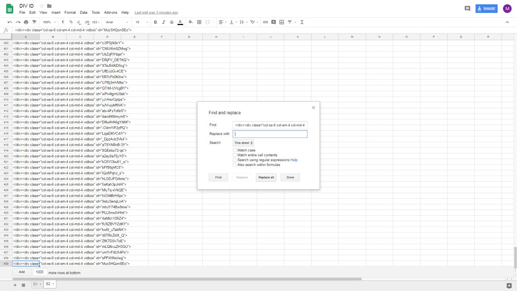This screenshot has height=291, width=517.
Task: Decrease decimal places
Action: tap(78, 22)
